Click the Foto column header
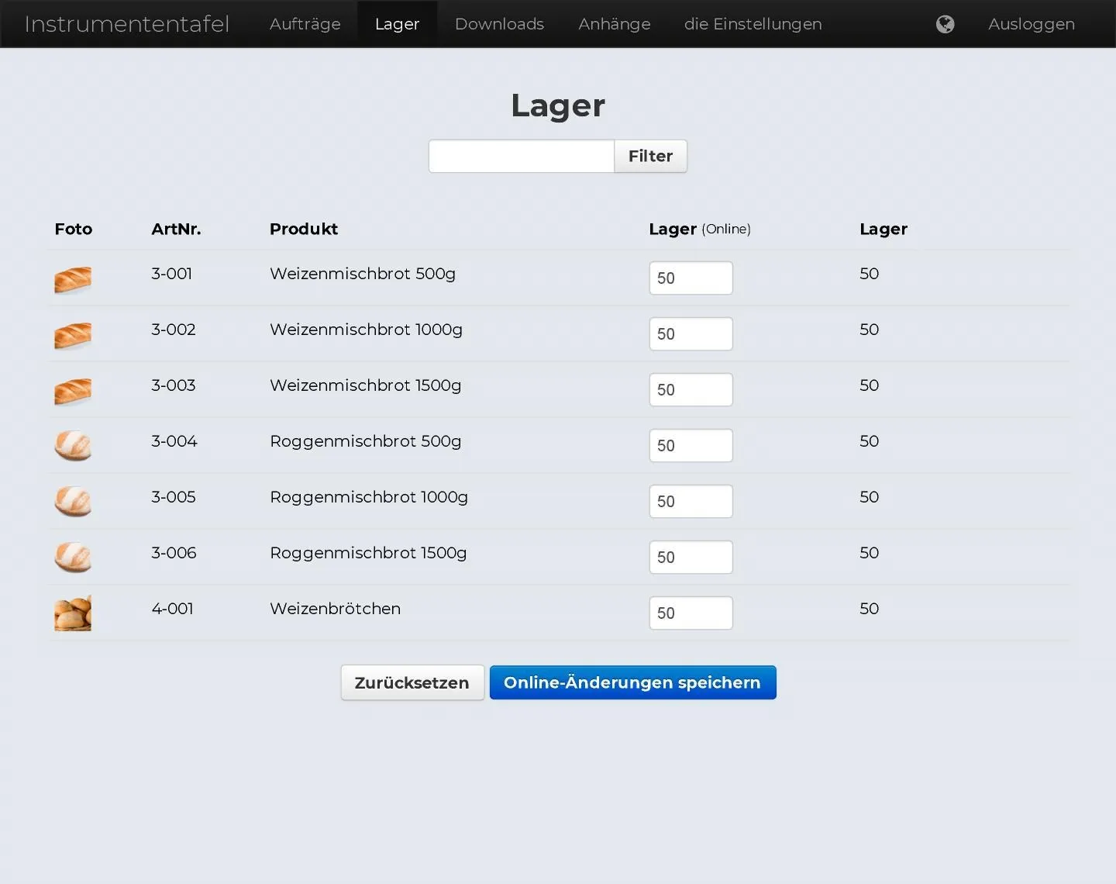 point(74,229)
